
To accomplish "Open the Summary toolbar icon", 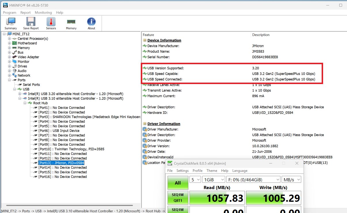I will pos(11,22).
